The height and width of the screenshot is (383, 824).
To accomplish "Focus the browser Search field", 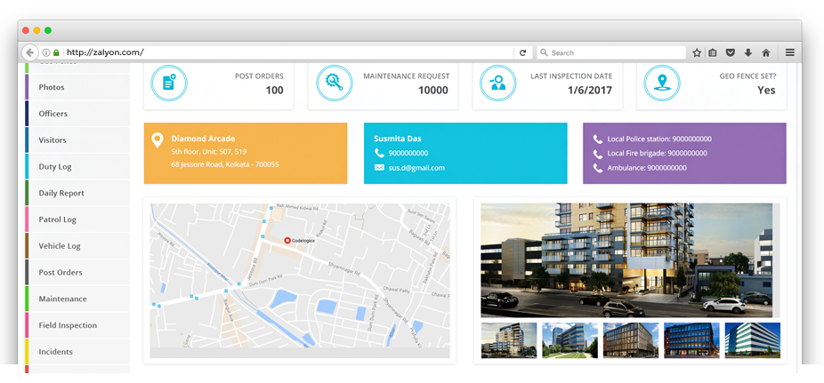I will (616, 52).
